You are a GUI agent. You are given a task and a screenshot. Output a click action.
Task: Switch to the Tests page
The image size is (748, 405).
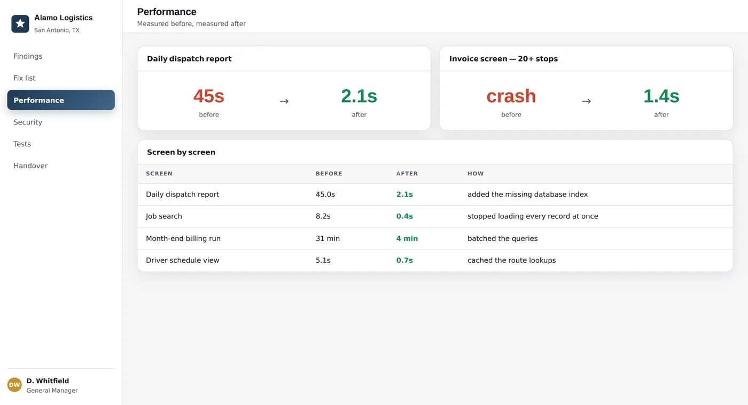click(61, 144)
